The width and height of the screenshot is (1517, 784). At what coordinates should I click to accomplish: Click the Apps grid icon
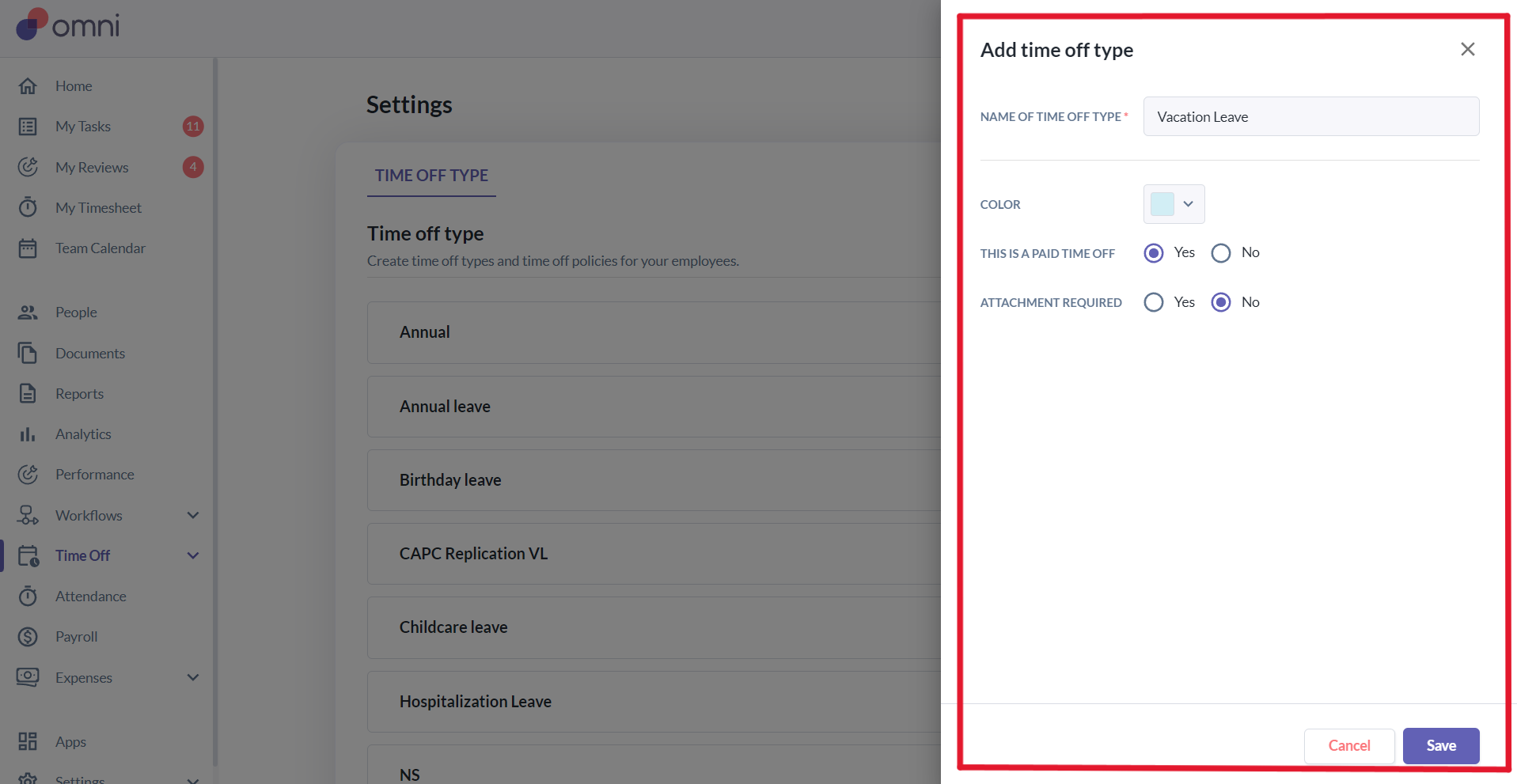tap(28, 741)
